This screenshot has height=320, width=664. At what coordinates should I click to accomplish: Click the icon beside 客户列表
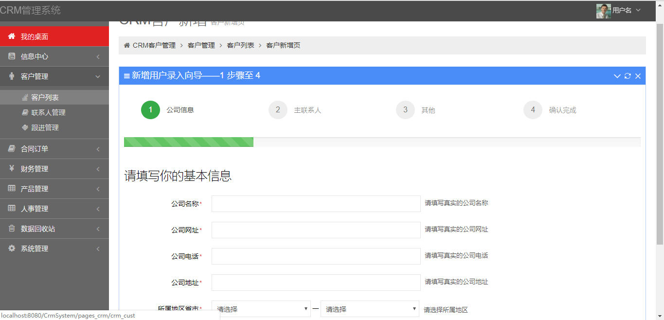25,97
